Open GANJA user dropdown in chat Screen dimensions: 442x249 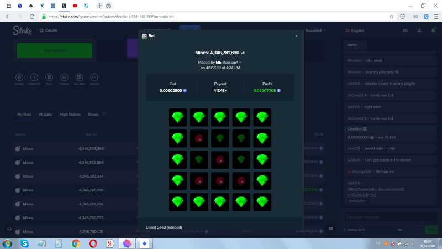(362, 160)
